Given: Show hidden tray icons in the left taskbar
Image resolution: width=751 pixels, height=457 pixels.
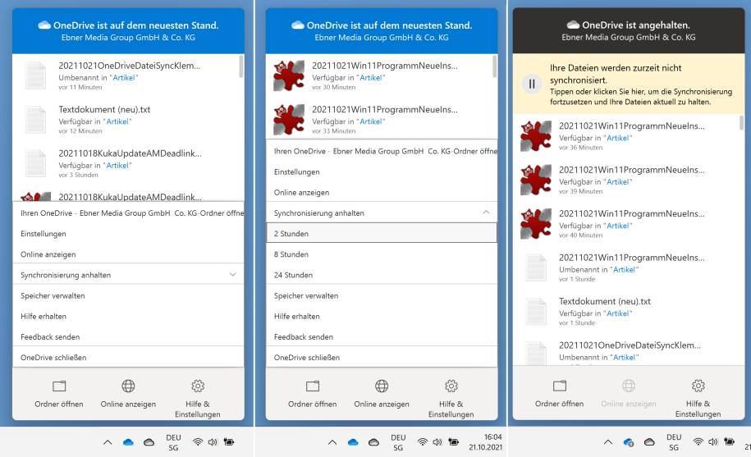Looking at the screenshot, I should [108, 442].
